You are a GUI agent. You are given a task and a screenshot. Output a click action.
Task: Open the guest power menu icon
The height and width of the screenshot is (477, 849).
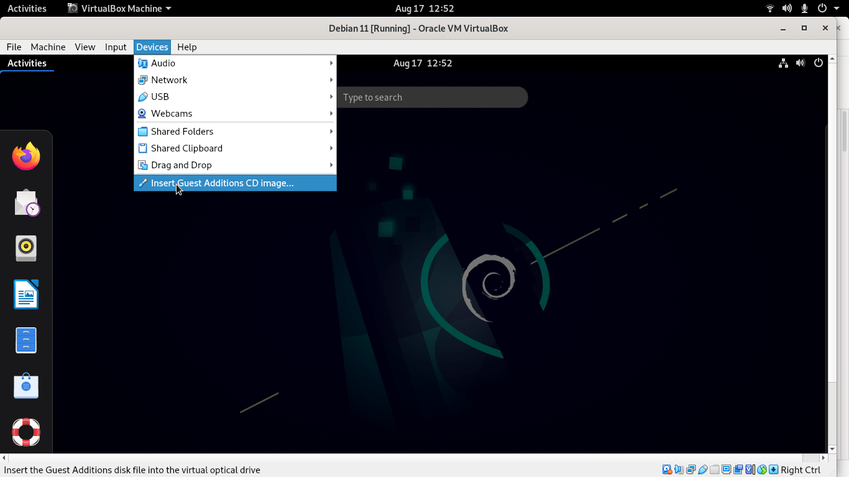(819, 63)
